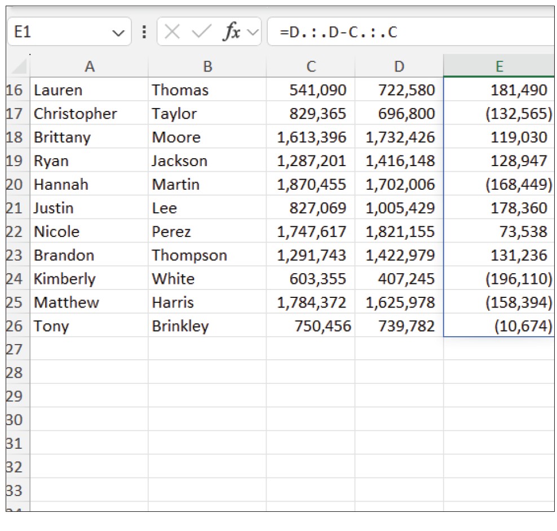Click the Insert Function fx icon
The height and width of the screenshot is (531, 557).
point(231,32)
